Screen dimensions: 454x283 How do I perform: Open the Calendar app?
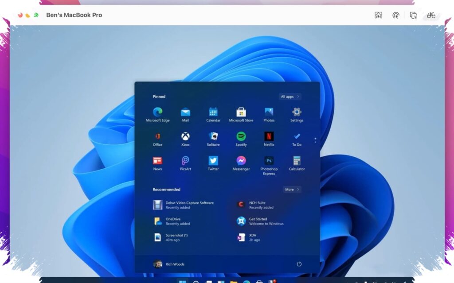[x=213, y=115]
